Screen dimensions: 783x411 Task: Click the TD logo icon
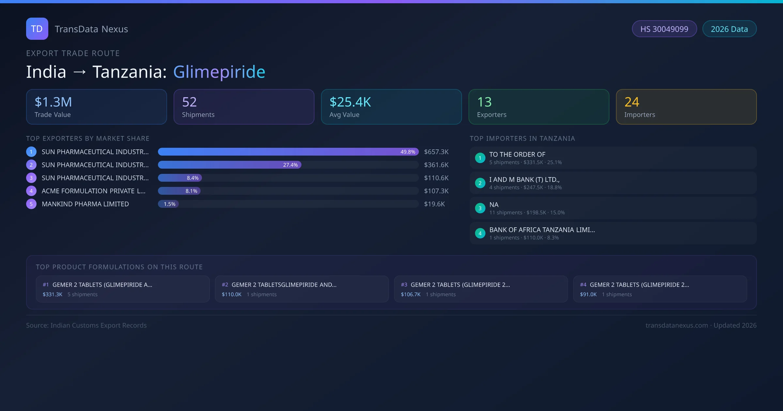[37, 29]
